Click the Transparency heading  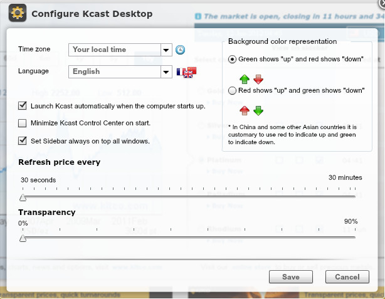[x=47, y=212]
